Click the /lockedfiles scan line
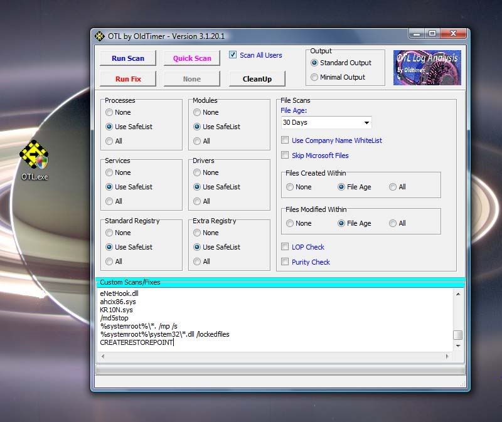Screen dimensions: 502x422 tap(164, 334)
